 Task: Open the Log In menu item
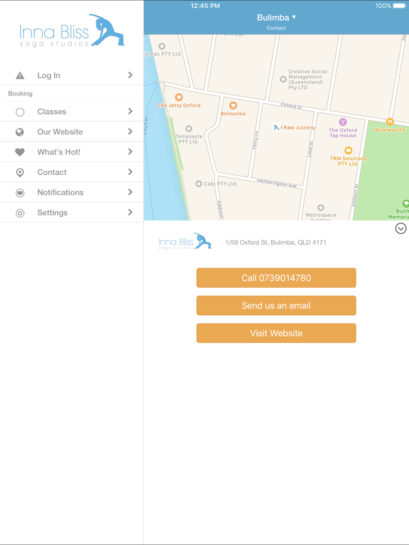[72, 75]
